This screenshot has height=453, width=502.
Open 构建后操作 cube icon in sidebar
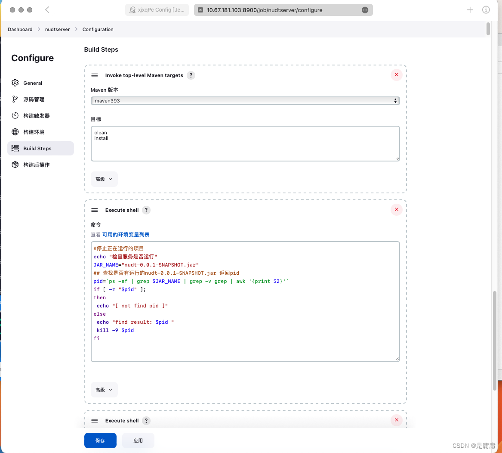click(x=15, y=164)
